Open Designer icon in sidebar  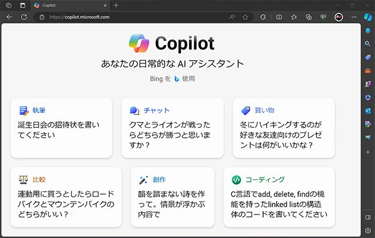pyautogui.click(x=368, y=124)
